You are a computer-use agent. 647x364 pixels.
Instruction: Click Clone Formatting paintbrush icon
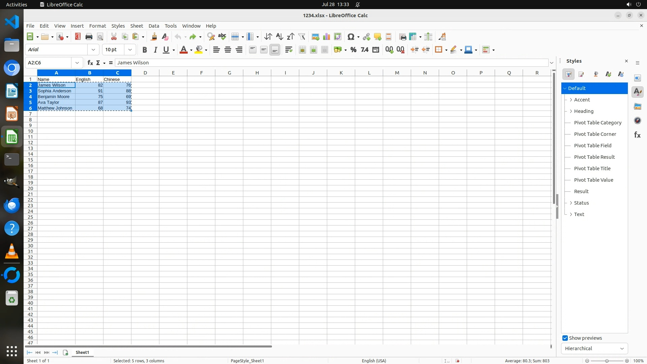click(x=154, y=37)
